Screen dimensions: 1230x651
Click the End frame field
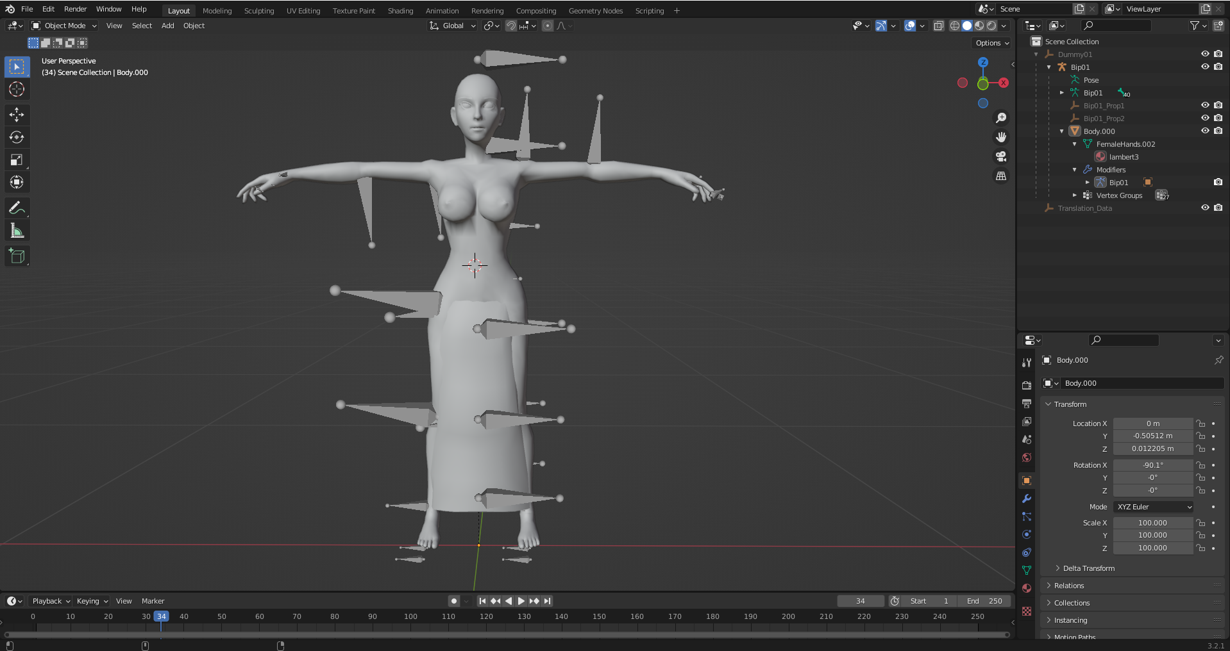click(984, 601)
